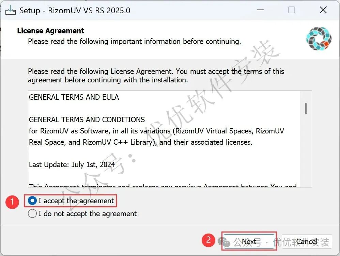Click "Last Update: July 1st, 2024" line

point(72,165)
